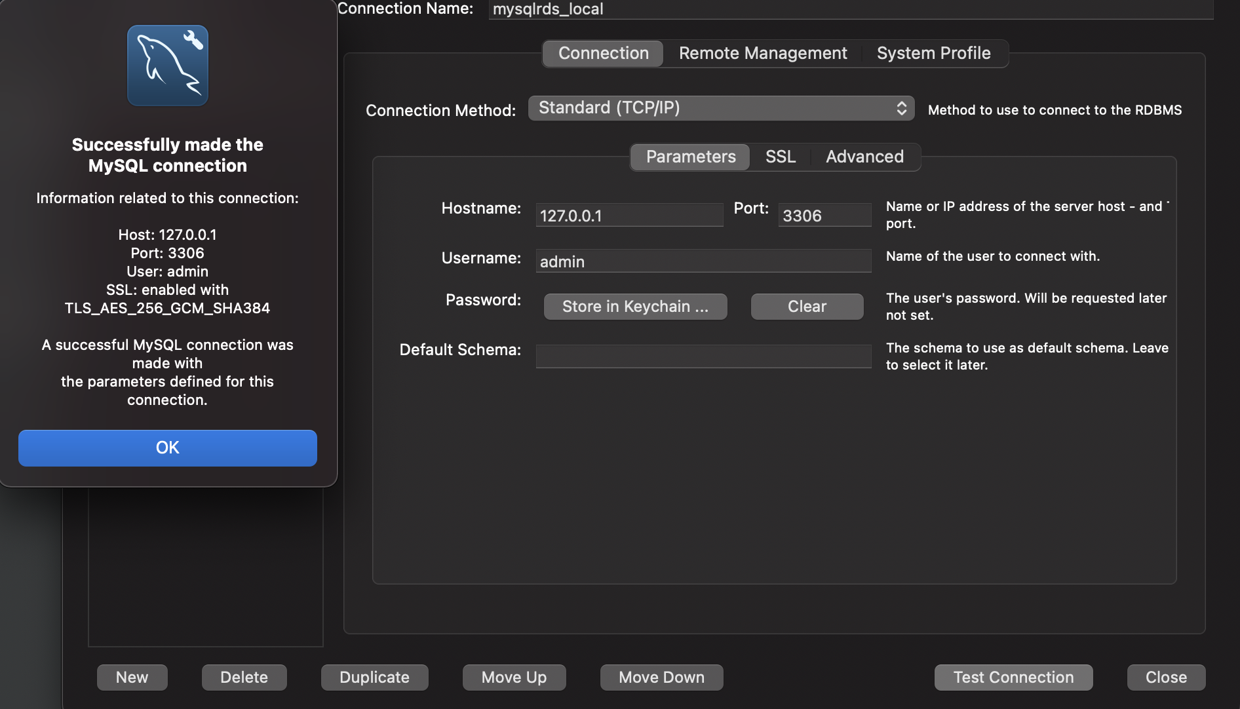Select the Parameters sub-tab
The height and width of the screenshot is (709, 1240).
690,157
